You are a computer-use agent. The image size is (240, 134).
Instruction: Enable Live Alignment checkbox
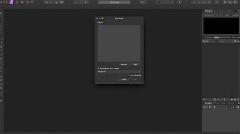point(129,75)
